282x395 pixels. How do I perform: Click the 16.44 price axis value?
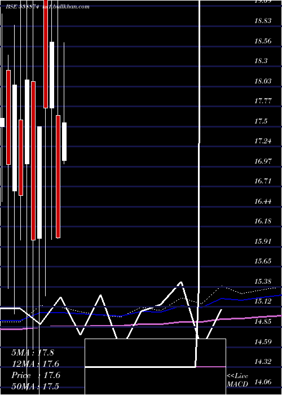tap(263, 201)
